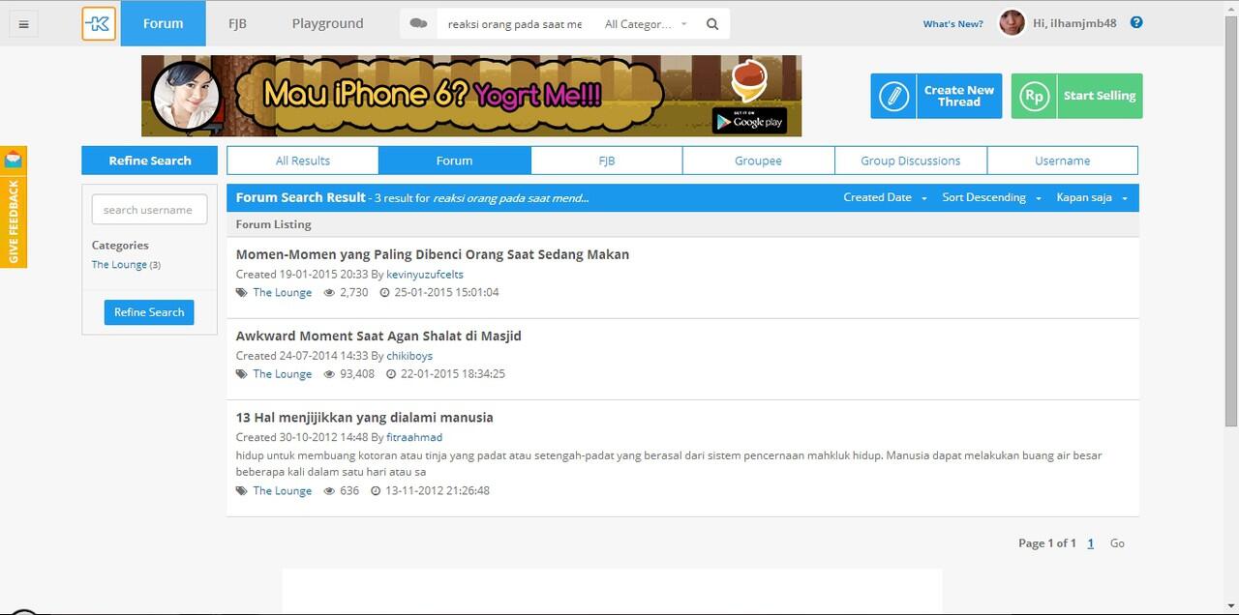
Task: Click the Rp icon on Start Selling
Action: [1035, 97]
